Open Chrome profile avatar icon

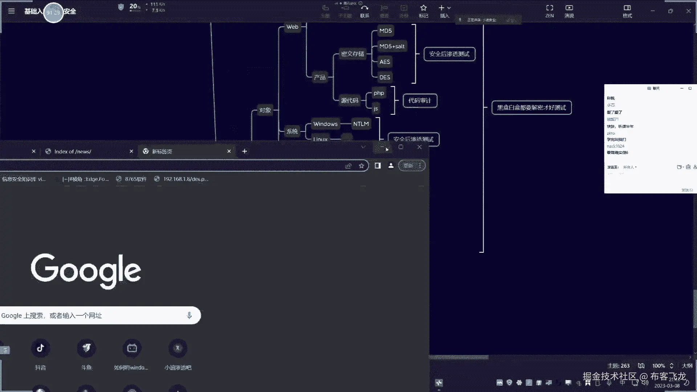coord(391,166)
